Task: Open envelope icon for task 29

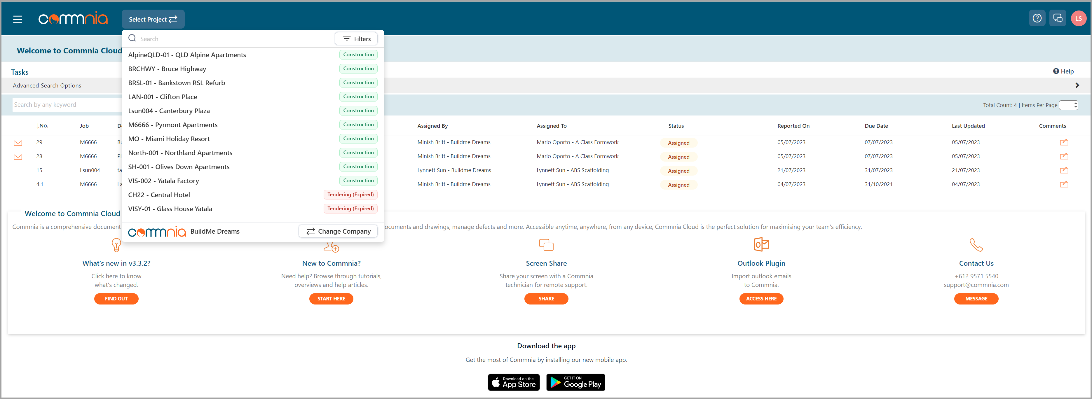Action: [18, 143]
